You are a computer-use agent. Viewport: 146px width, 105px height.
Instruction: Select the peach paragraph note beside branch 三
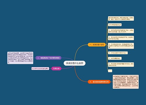(126, 82)
